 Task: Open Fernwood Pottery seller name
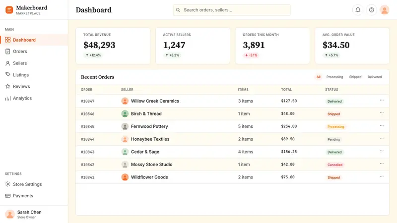[x=149, y=126]
